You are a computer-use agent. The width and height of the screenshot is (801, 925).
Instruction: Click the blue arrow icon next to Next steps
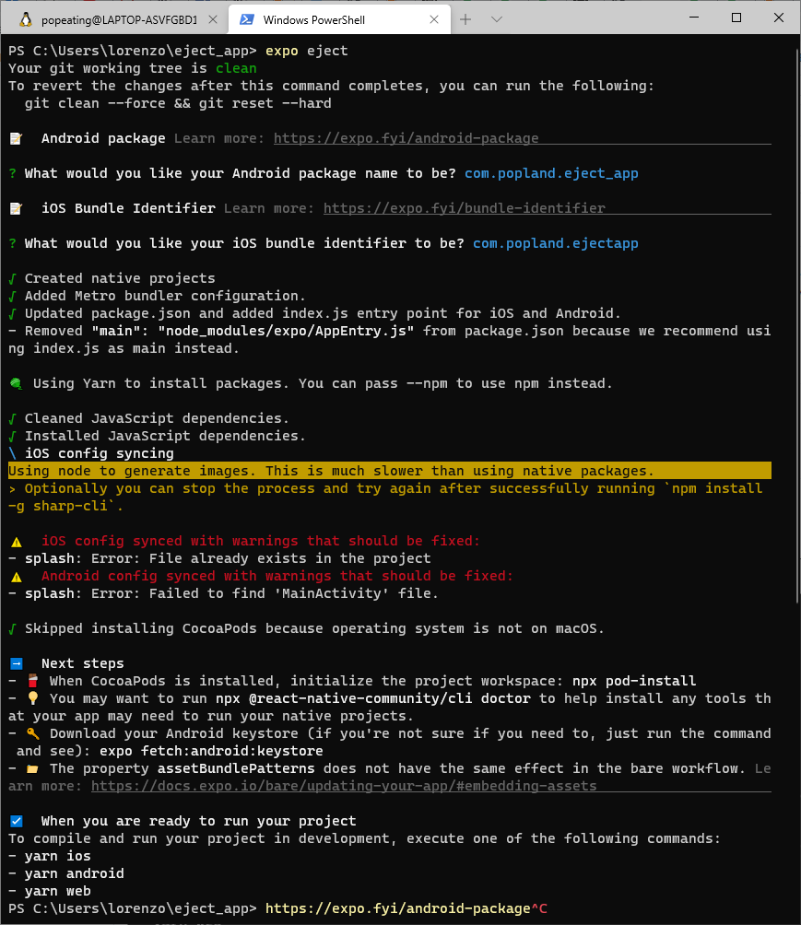click(16, 662)
